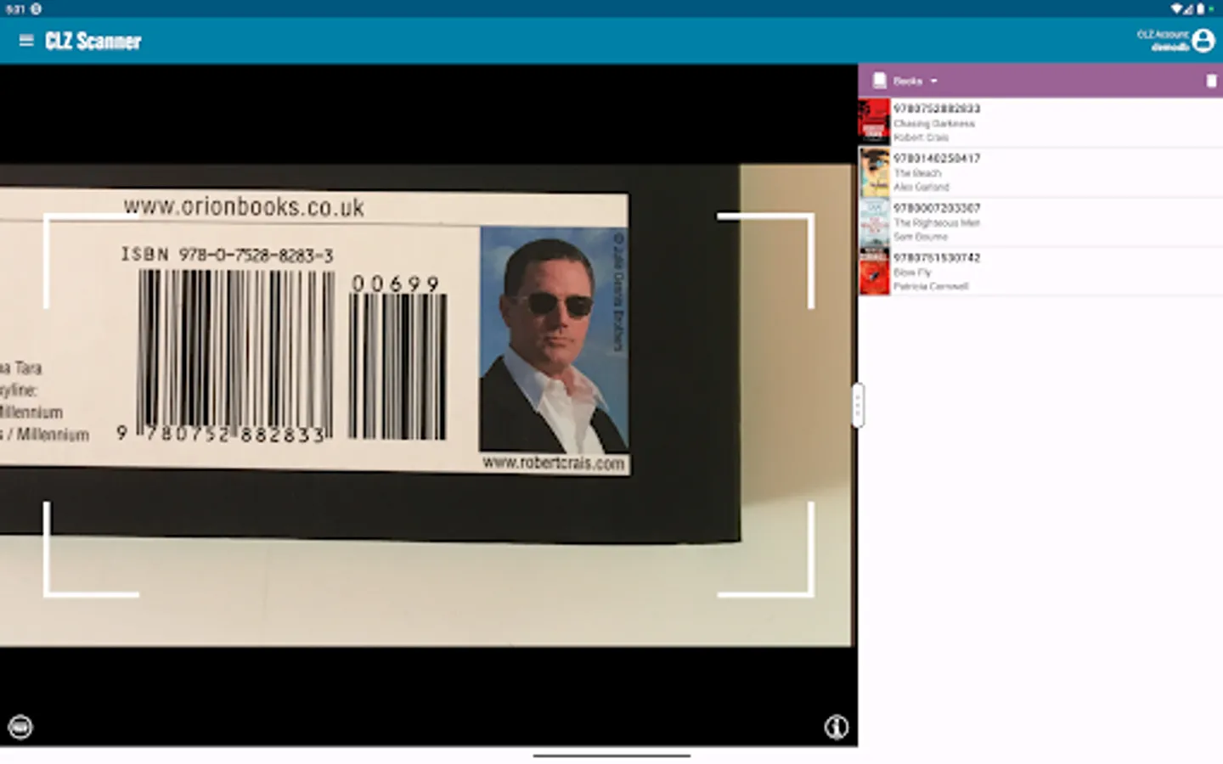Open The Beach cover thumbnail

pos(874,172)
